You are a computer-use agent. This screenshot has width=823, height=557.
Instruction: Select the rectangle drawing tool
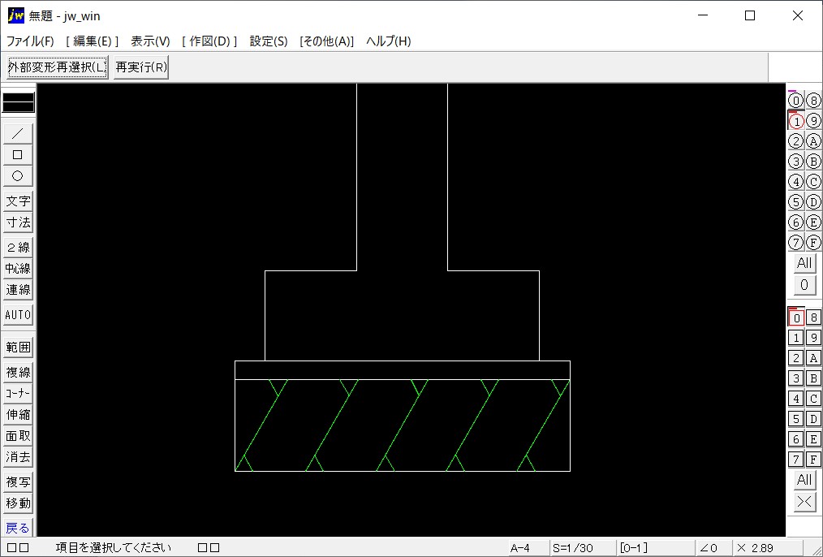point(18,154)
